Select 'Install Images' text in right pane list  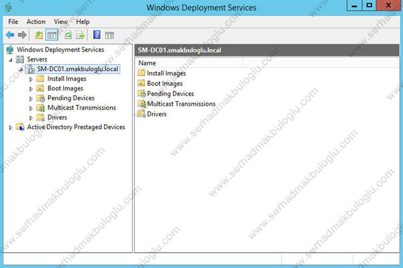coord(166,74)
